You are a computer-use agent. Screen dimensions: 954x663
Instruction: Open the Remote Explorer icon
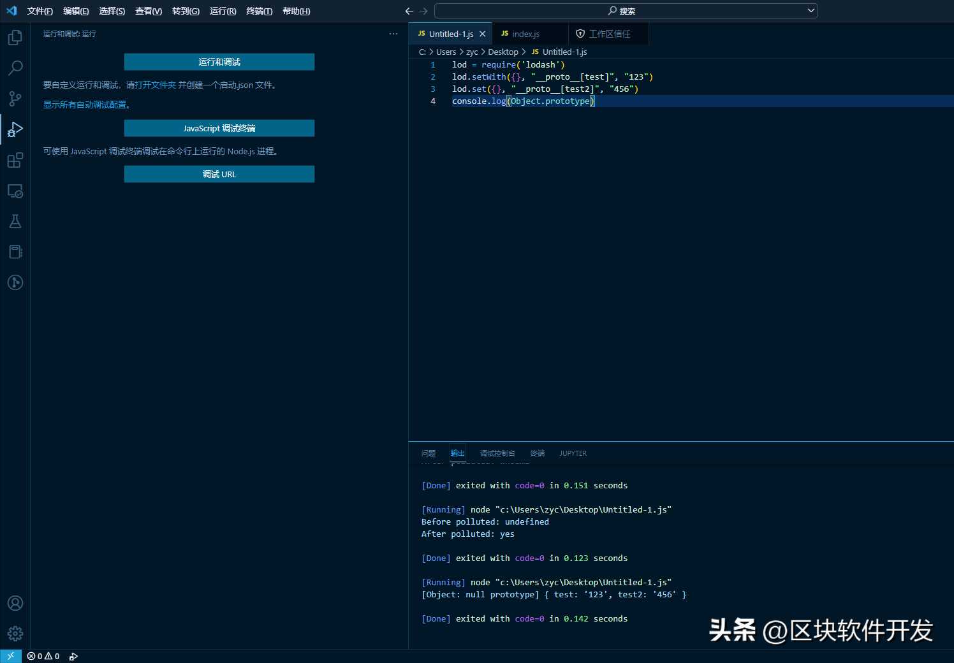tap(15, 191)
